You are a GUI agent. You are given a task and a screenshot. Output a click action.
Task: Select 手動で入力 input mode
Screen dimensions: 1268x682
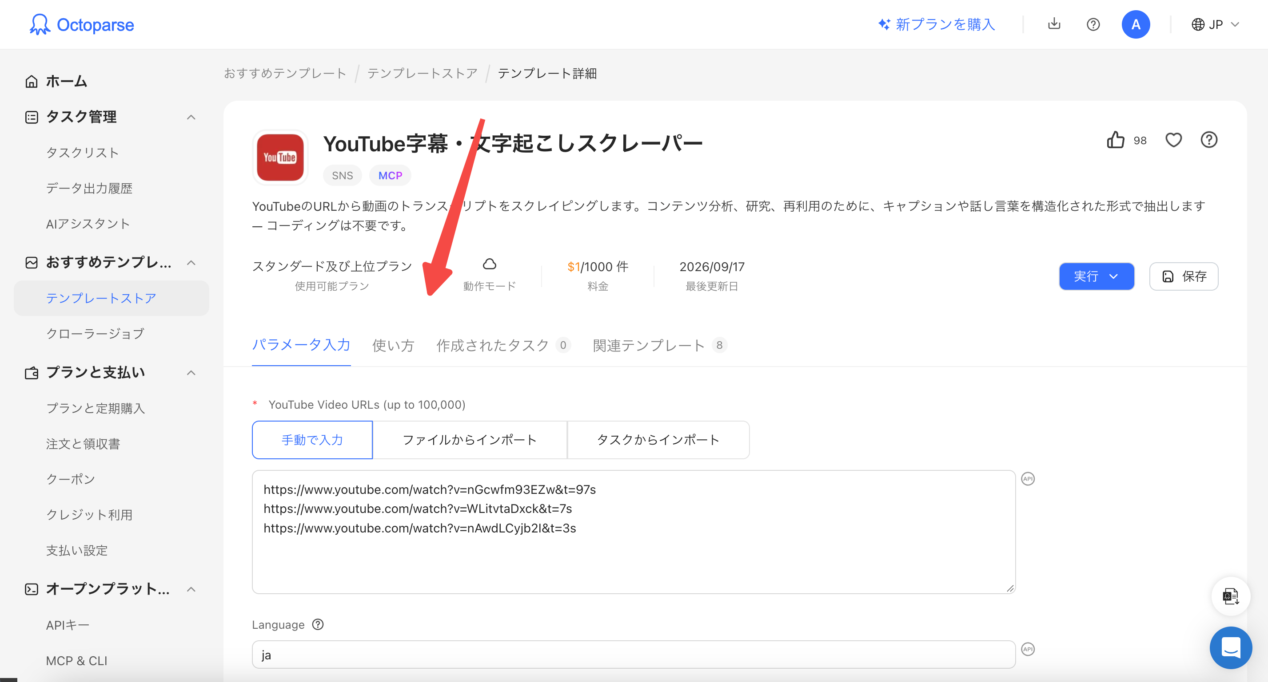(x=312, y=440)
